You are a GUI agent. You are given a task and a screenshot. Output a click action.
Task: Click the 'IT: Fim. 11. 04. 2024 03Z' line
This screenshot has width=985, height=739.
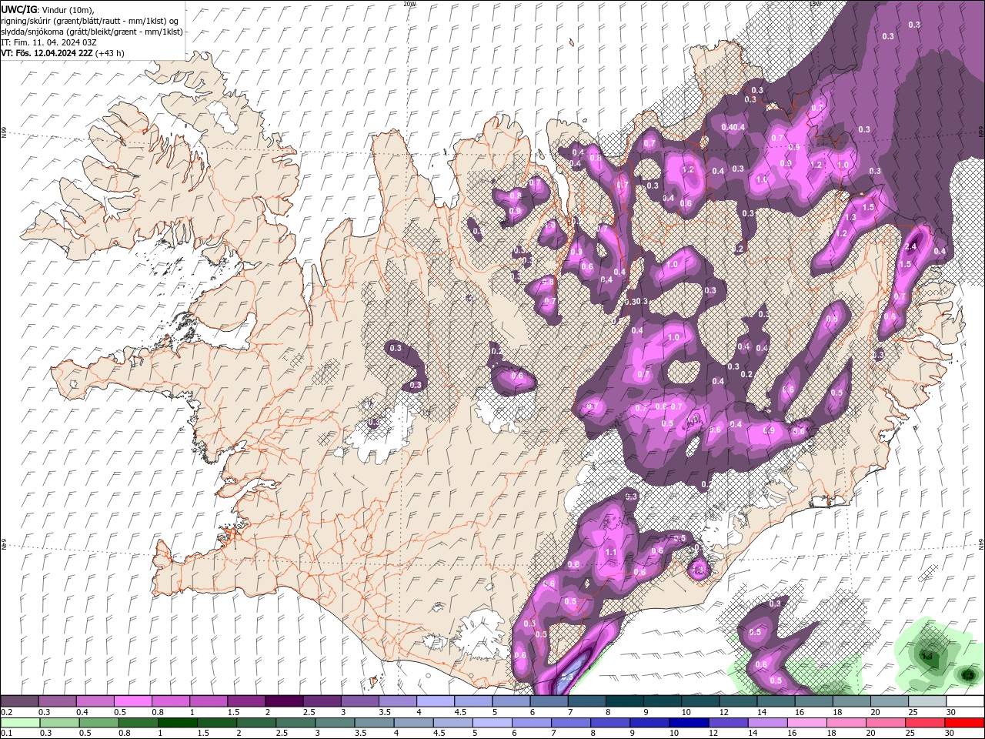[x=49, y=42]
